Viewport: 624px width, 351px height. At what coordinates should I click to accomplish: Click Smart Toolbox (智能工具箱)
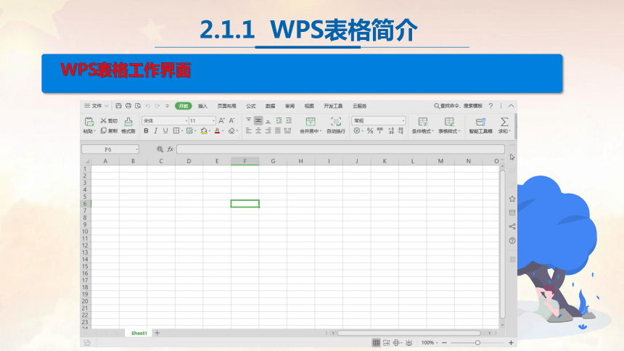480,125
